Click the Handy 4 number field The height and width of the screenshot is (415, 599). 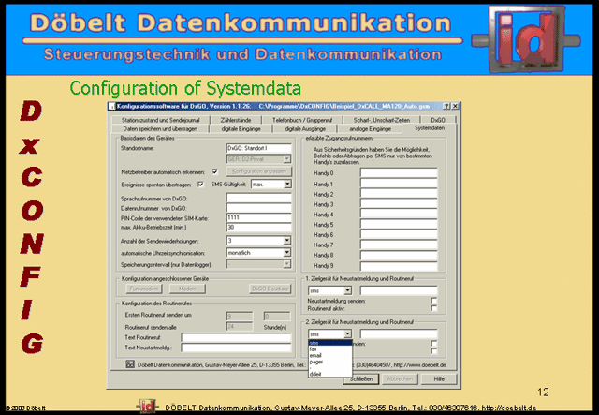click(399, 215)
